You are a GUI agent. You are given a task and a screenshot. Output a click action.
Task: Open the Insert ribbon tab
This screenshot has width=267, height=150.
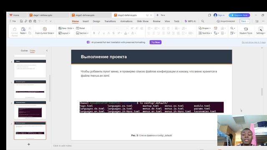(x=86, y=21)
